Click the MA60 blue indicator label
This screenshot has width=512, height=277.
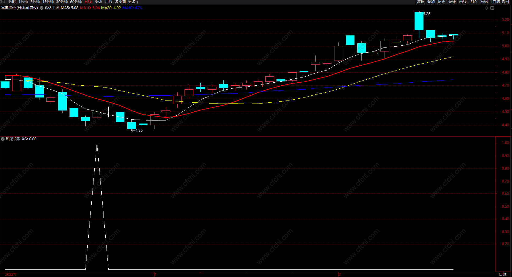(132, 8)
